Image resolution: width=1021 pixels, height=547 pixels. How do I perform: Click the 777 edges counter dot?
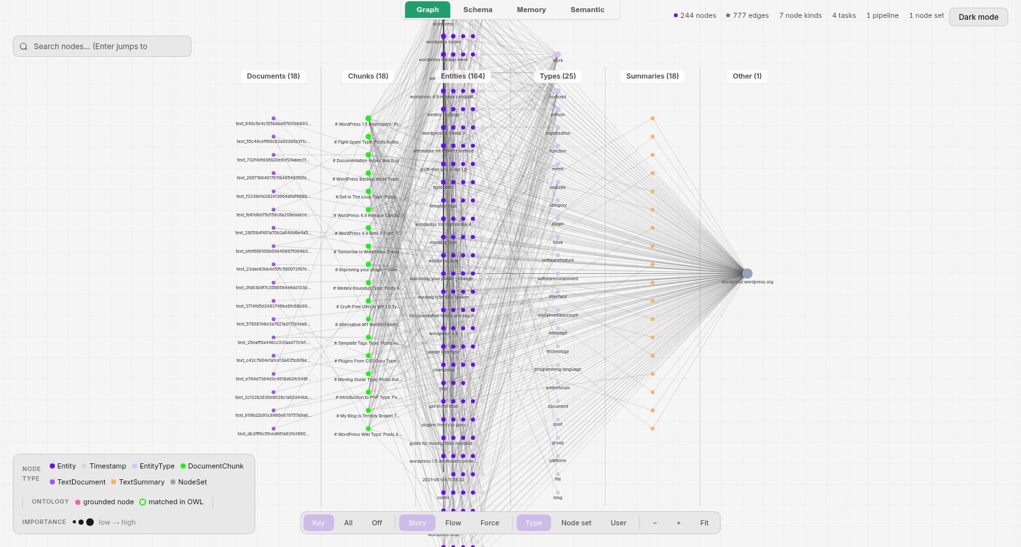pyautogui.click(x=728, y=15)
